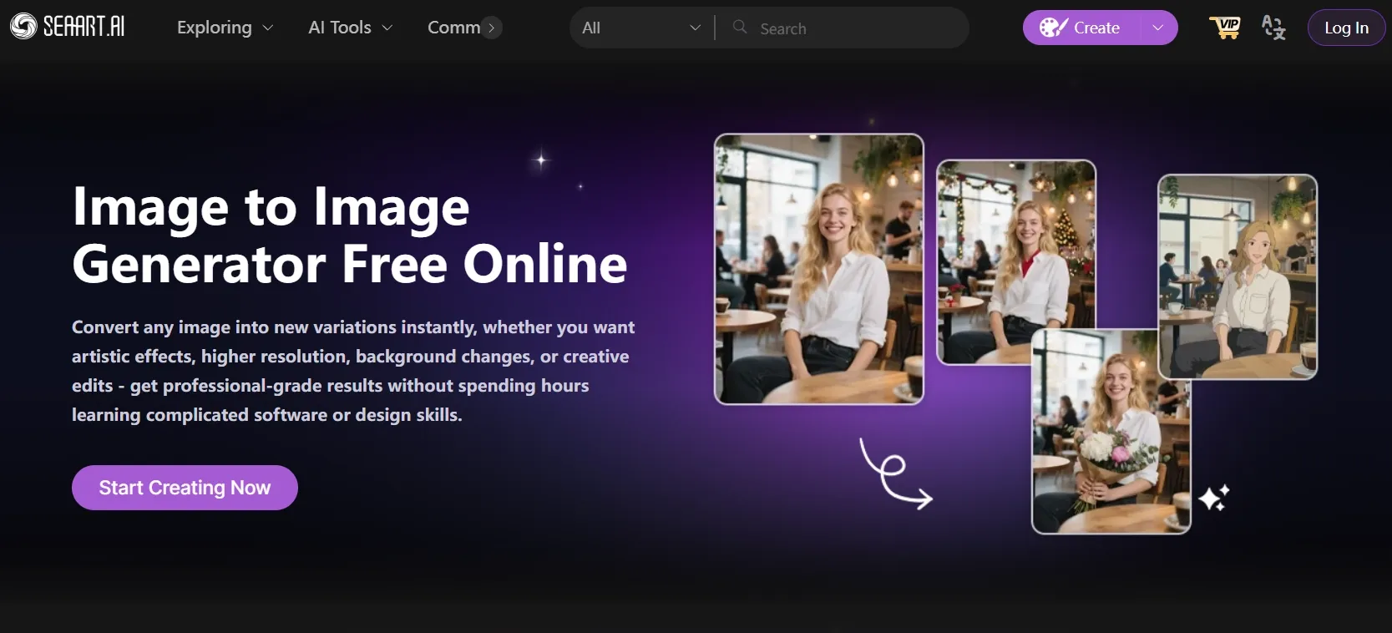
Task: Click the Image to Image Generator heading
Action: tap(350, 235)
